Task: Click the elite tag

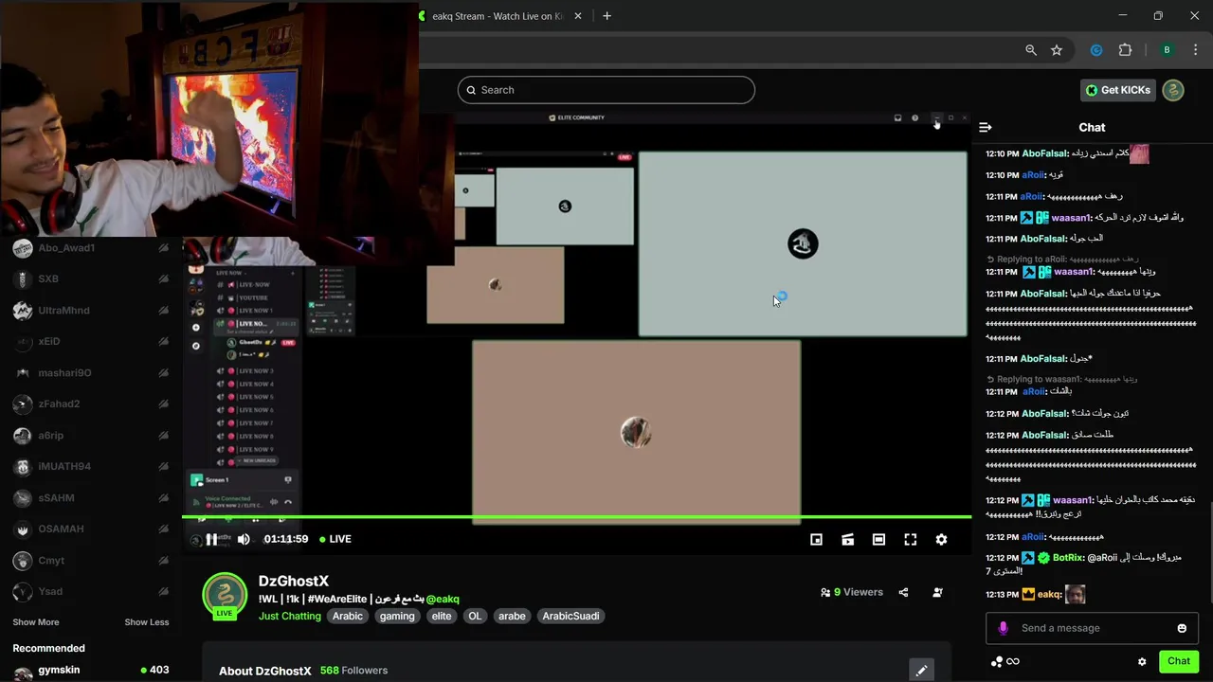Action: 442,616
